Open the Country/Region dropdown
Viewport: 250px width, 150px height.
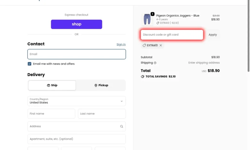pyautogui.click(x=77, y=101)
